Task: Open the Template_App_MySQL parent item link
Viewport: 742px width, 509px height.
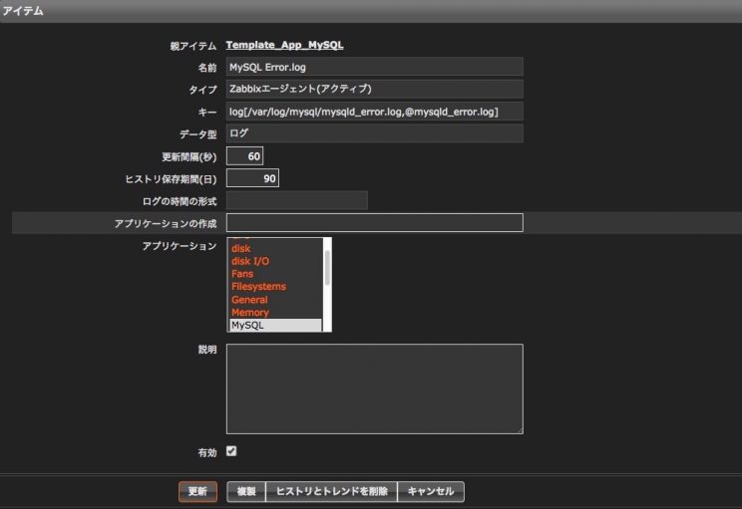Action: tap(284, 45)
